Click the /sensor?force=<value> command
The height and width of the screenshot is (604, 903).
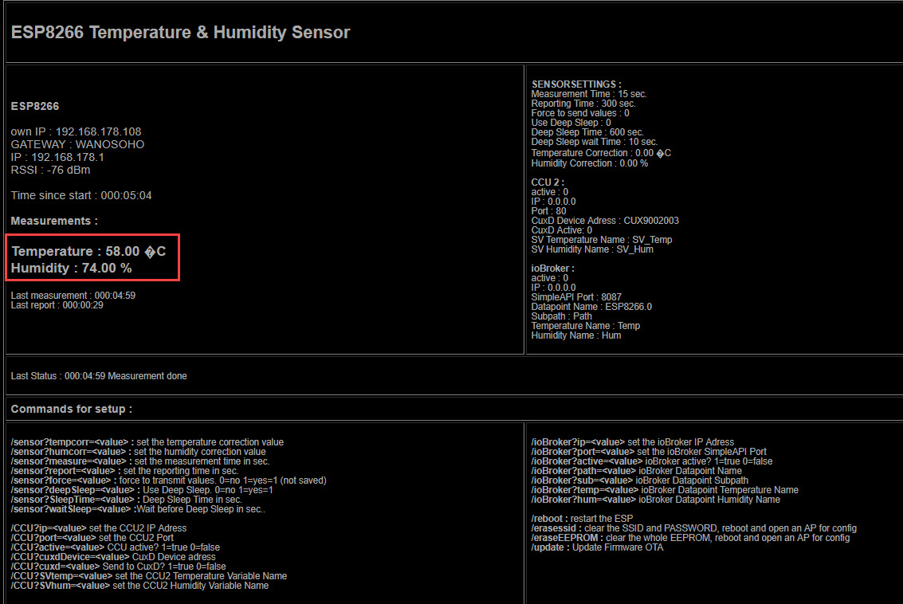click(169, 480)
